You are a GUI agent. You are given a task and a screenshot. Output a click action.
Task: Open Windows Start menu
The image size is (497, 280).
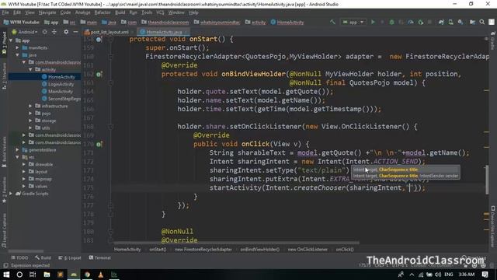pos(6,275)
